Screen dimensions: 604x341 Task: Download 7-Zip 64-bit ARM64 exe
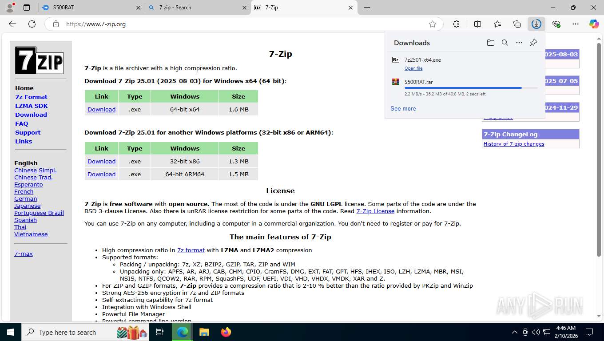[101, 174]
